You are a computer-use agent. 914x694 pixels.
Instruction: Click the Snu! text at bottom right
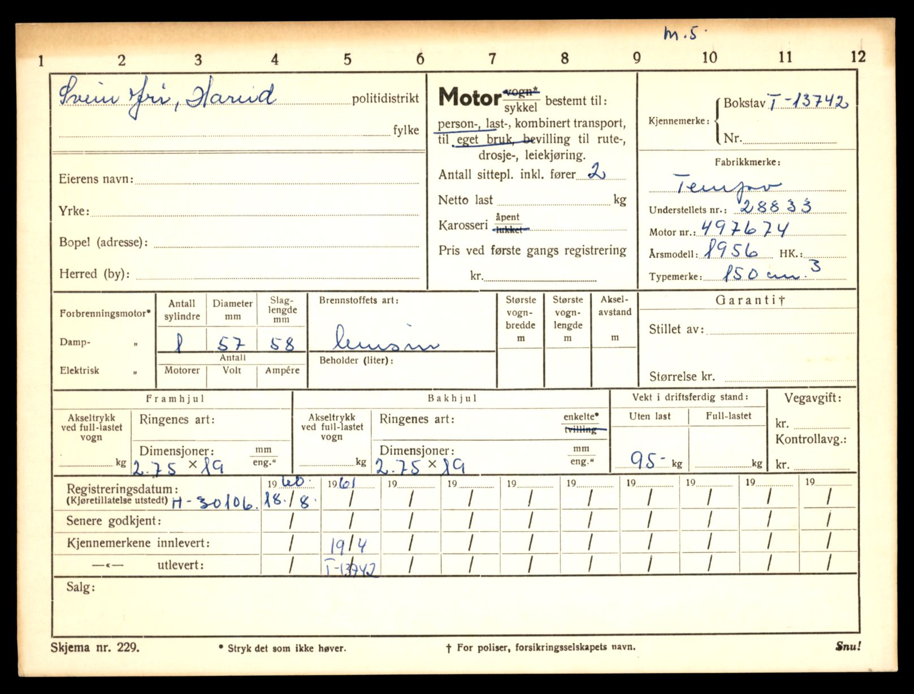point(847,646)
